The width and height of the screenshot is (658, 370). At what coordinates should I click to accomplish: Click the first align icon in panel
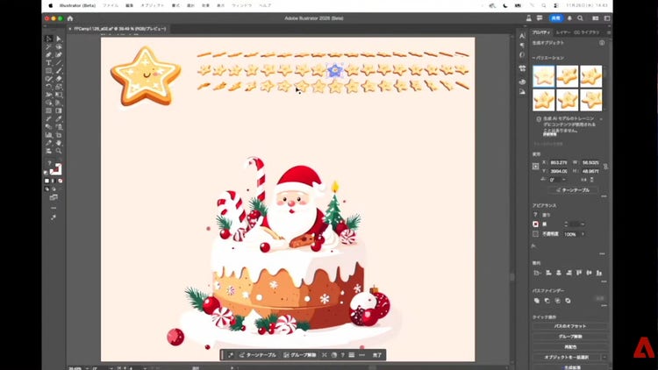click(x=536, y=274)
